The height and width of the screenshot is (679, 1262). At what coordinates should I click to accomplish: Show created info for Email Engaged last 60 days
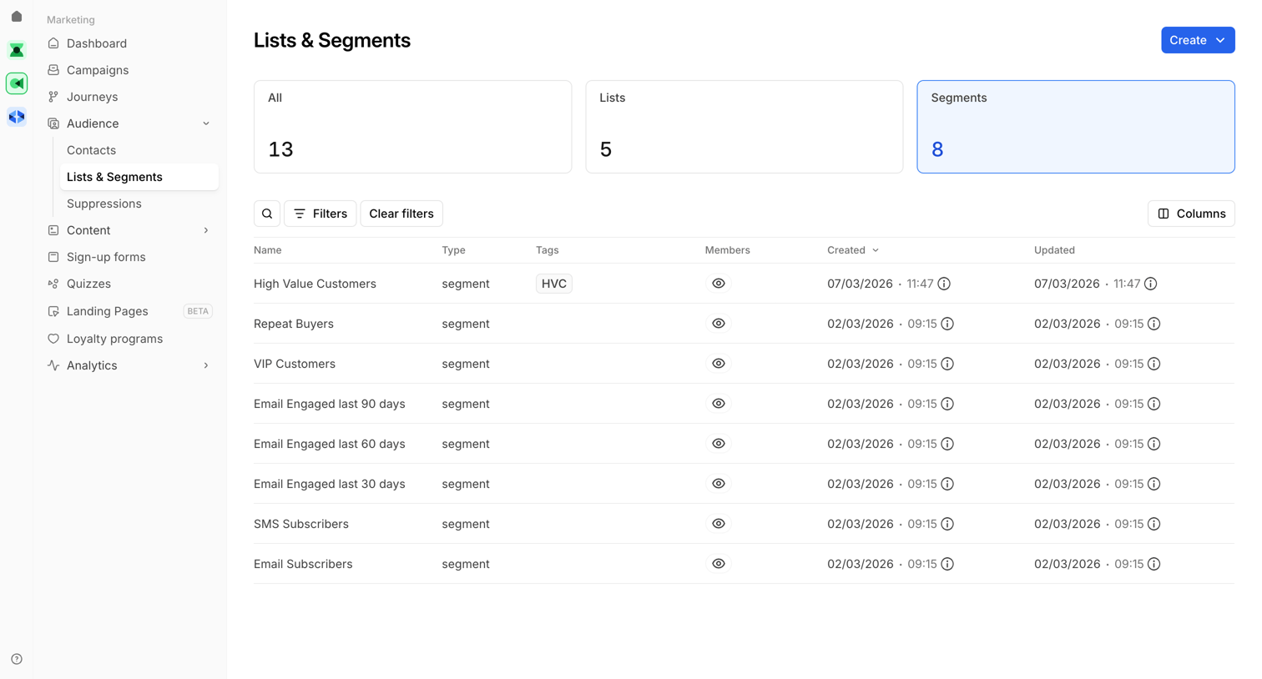tap(947, 444)
